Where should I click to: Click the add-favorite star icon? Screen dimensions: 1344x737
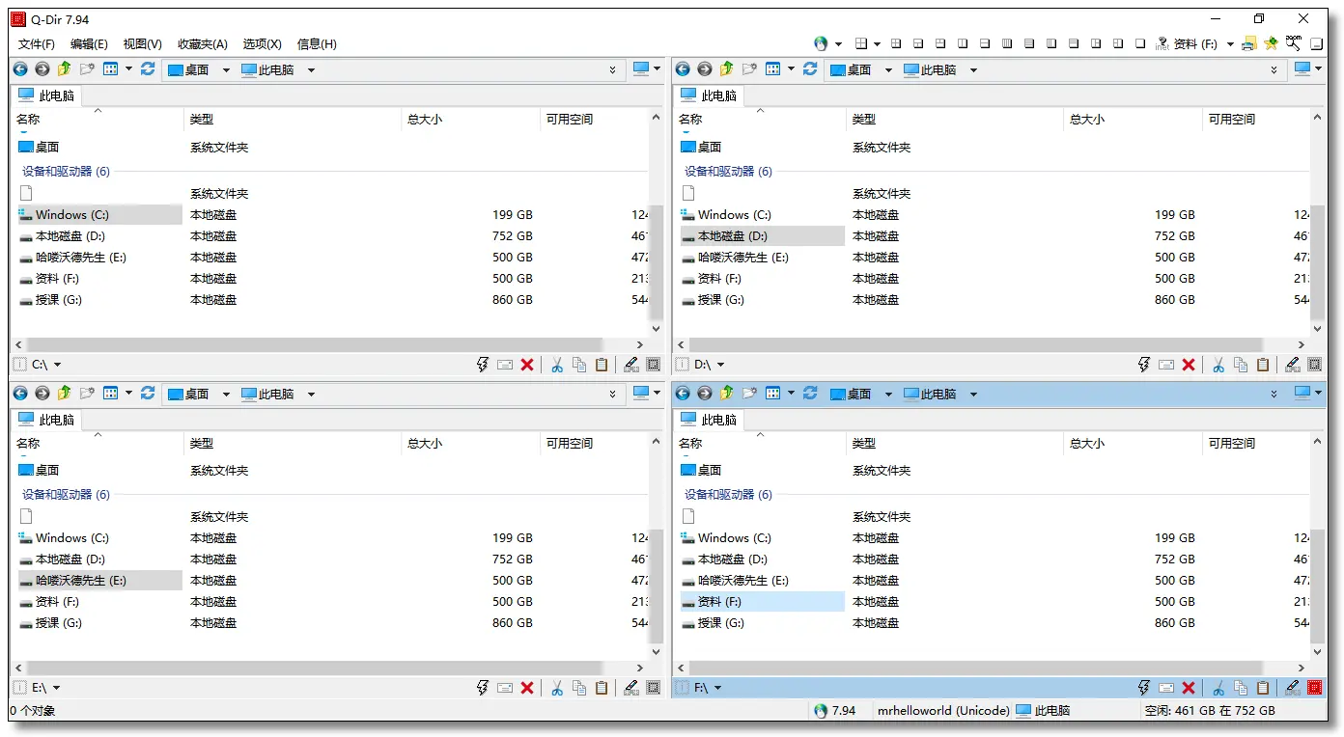click(x=1272, y=43)
